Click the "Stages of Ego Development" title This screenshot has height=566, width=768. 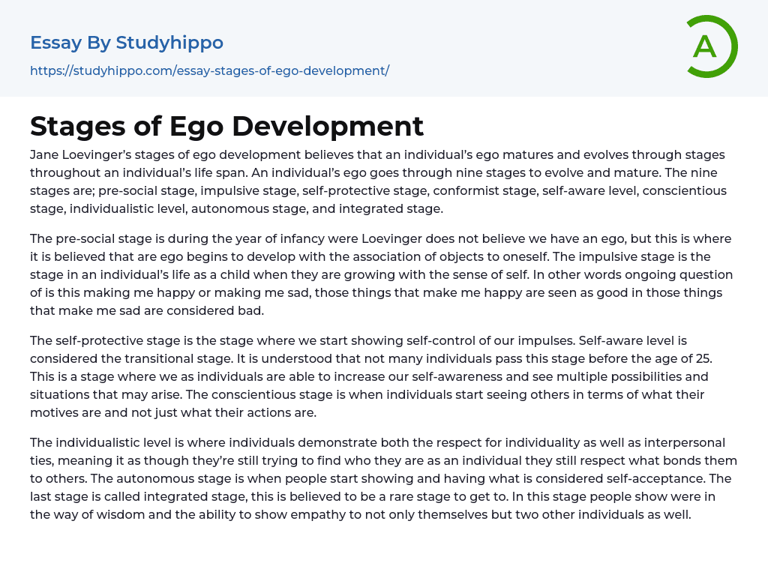click(x=226, y=126)
